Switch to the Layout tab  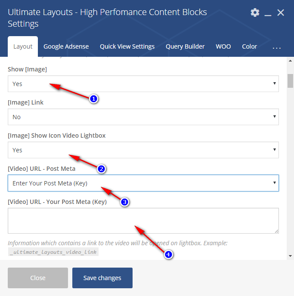tap(23, 46)
